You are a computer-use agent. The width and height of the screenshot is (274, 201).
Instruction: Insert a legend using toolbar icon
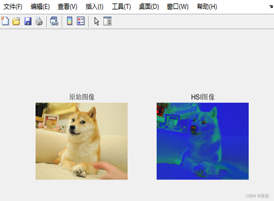tap(81, 21)
